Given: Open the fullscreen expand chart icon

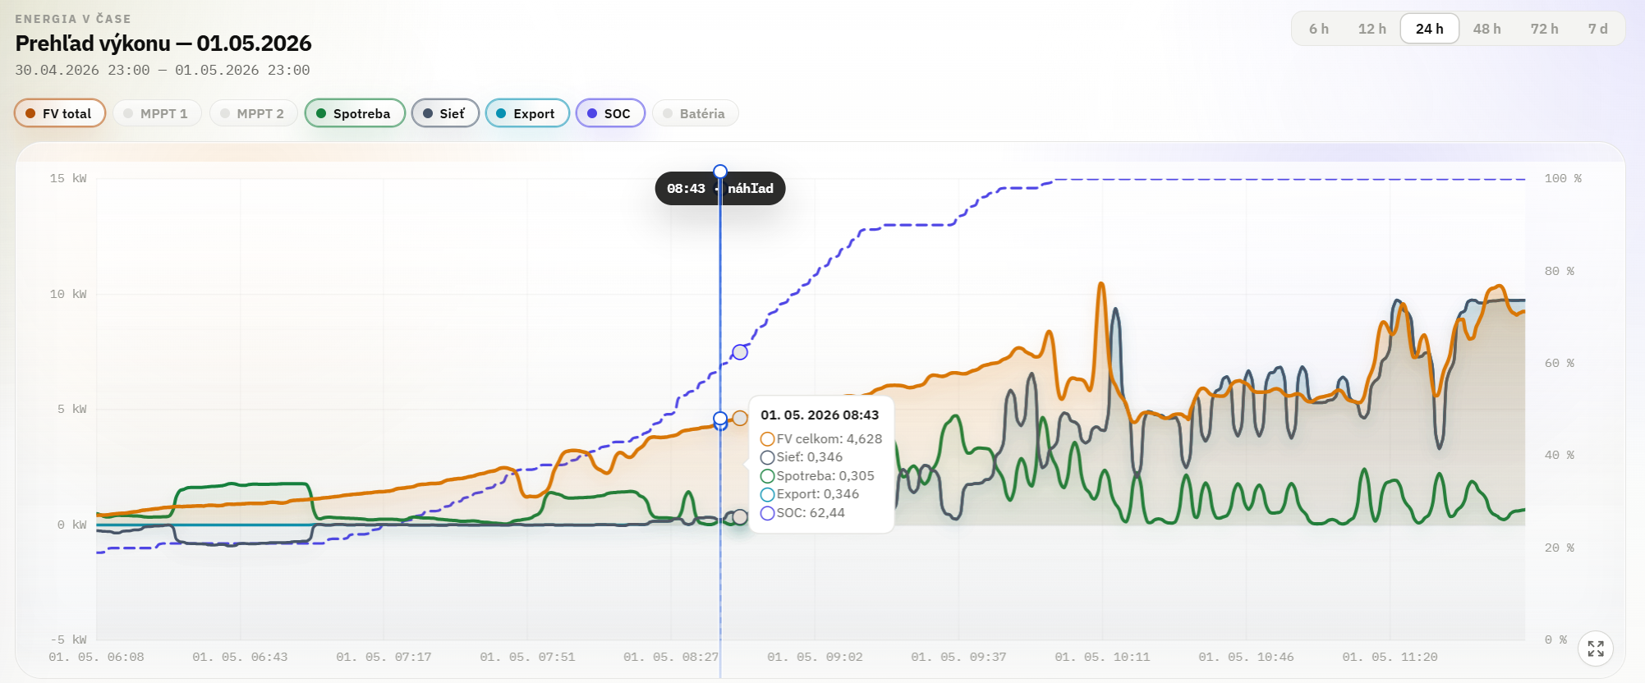Looking at the screenshot, I should tap(1596, 649).
